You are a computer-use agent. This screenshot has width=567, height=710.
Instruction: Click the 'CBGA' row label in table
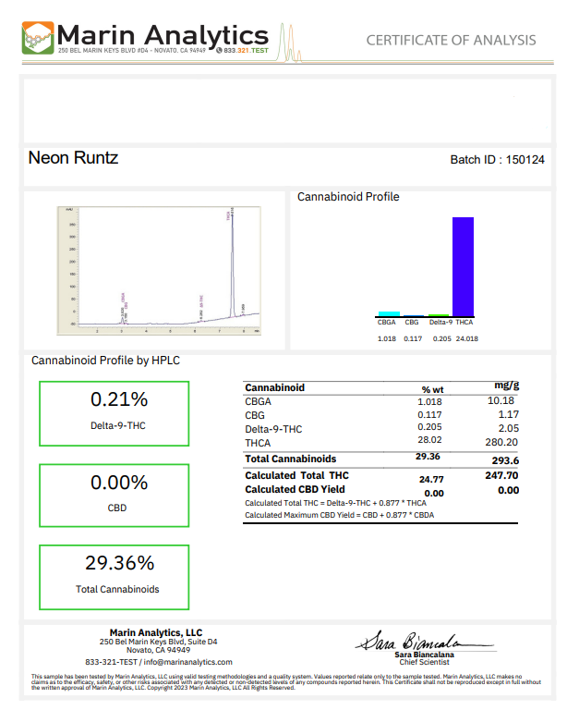coord(259,401)
